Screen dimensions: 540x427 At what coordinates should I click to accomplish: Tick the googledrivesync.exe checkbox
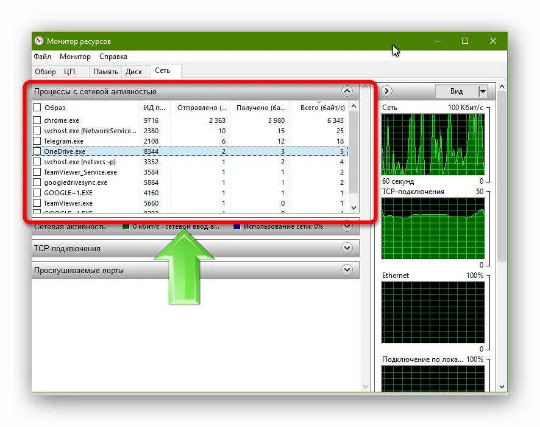[37, 182]
